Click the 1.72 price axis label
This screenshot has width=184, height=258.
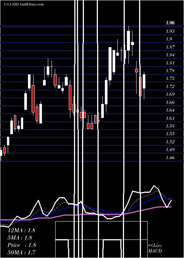coord(170,86)
